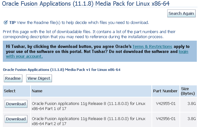The height and width of the screenshot is (127, 200).
Task: Click the Select column header
Action: click(x=10, y=91)
